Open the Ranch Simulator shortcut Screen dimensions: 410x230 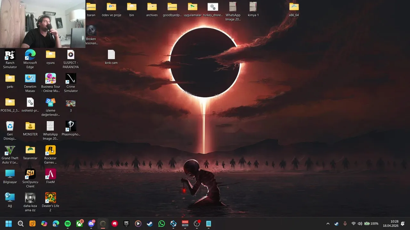[x=10, y=59]
